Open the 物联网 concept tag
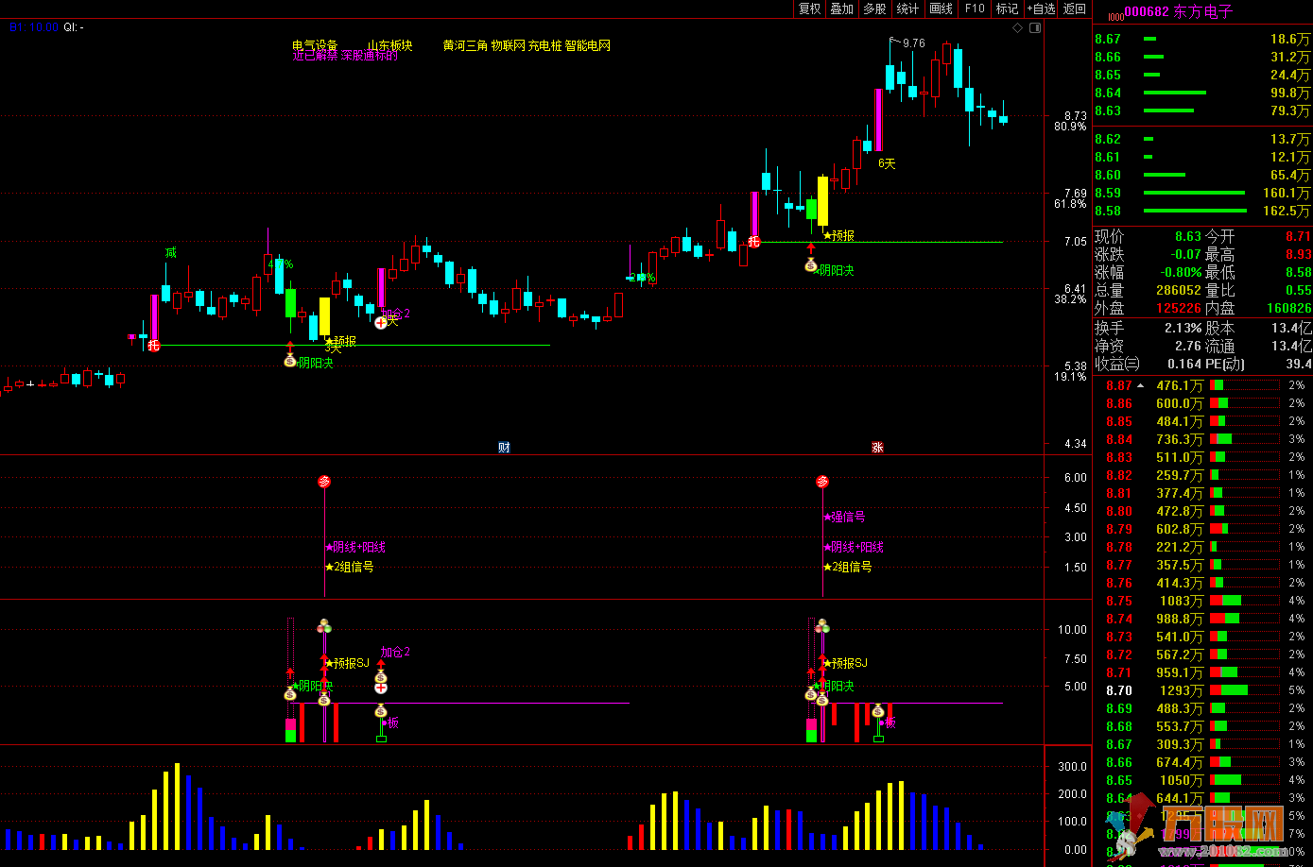 [508, 45]
